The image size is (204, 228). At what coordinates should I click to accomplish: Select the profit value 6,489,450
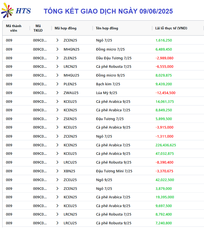[163, 49]
